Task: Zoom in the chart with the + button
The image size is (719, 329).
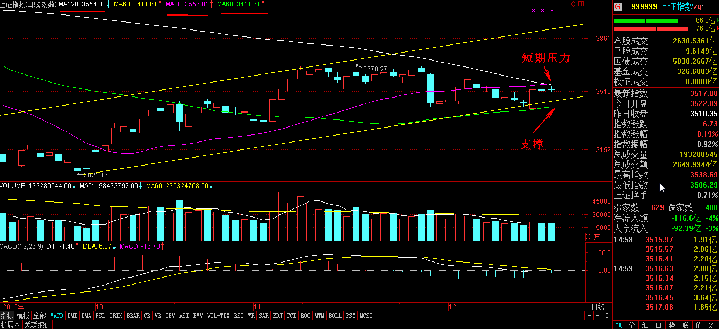Action: point(590,316)
